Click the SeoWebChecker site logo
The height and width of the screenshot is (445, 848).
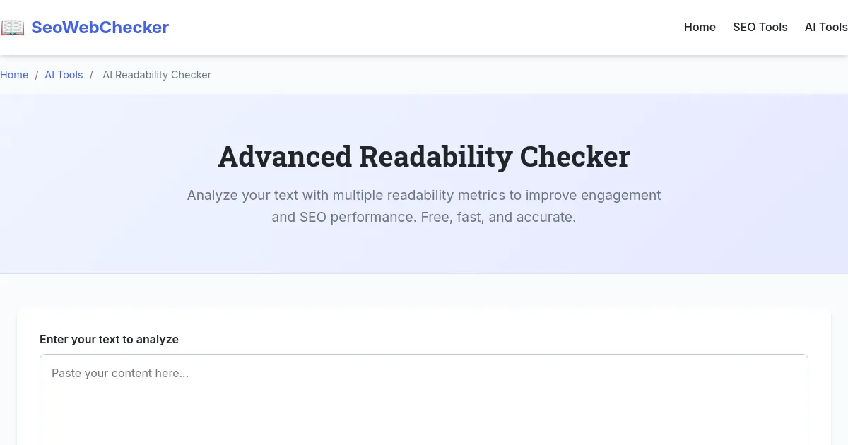(x=85, y=28)
